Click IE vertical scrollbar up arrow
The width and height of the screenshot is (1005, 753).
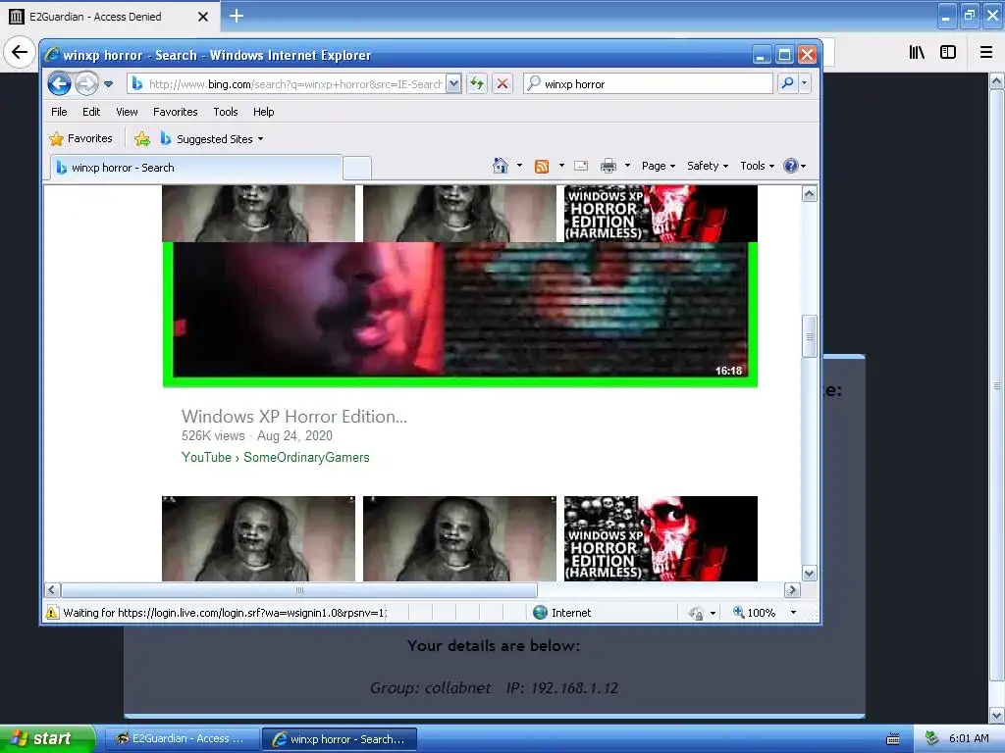(x=810, y=193)
